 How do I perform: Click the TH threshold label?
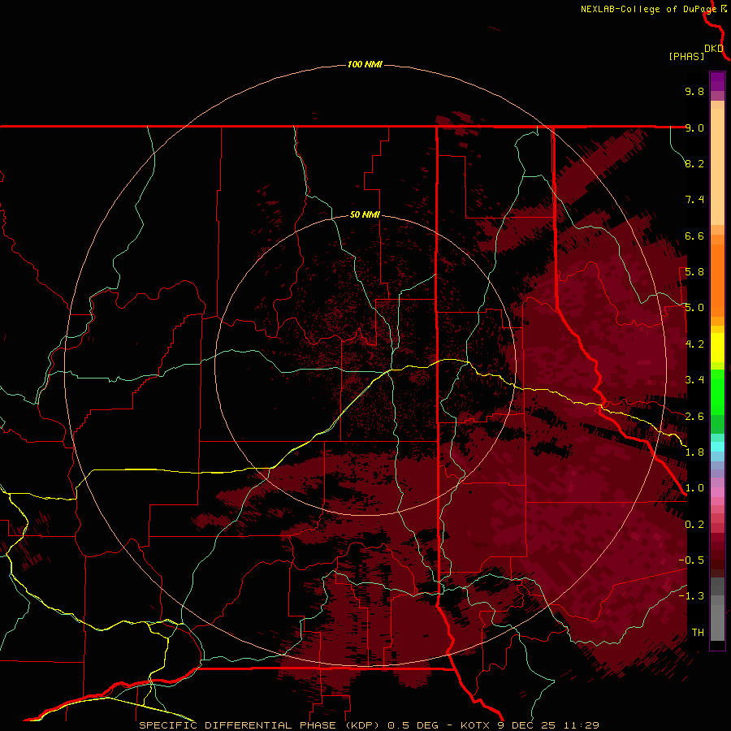pyautogui.click(x=698, y=633)
